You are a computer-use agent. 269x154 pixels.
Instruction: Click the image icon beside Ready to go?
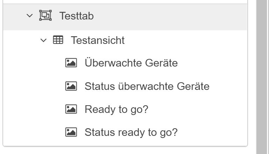[x=71, y=109]
